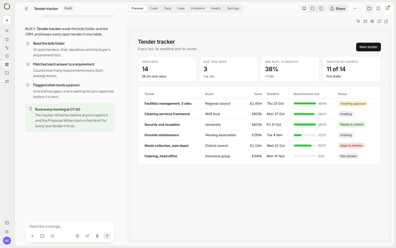This screenshot has width=396, height=248.
Task: Switch preview to mobile phone view
Action: tap(321, 9)
